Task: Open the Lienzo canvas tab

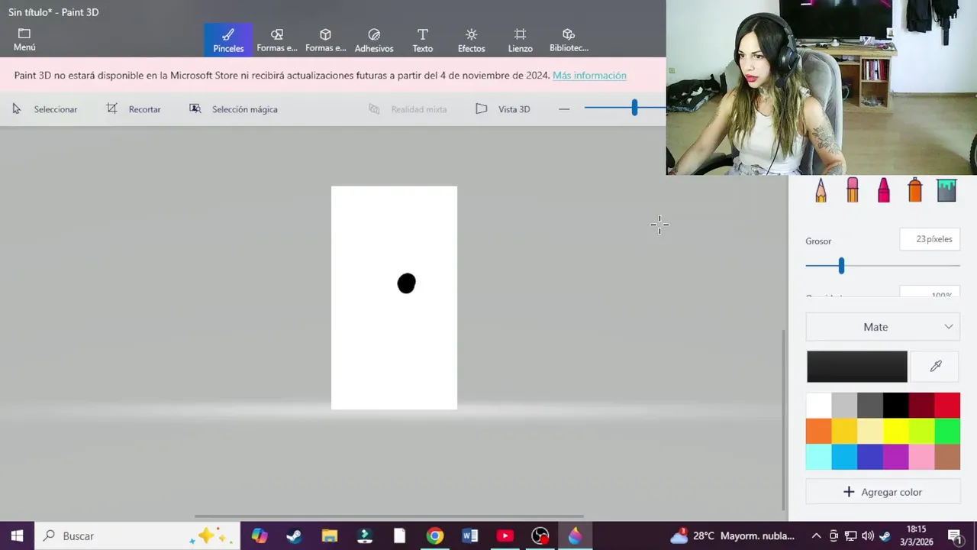Action: coord(520,40)
